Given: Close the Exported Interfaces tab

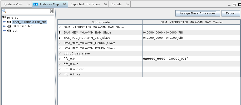Looking at the screenshot, I should (x=105, y=4).
